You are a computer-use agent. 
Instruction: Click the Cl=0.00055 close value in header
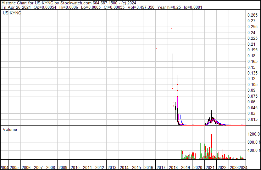[x=114, y=7]
